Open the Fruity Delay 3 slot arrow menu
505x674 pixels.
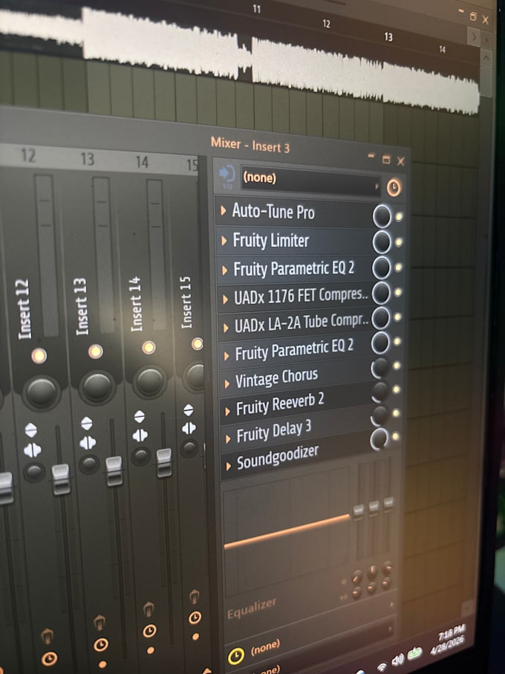click(228, 438)
